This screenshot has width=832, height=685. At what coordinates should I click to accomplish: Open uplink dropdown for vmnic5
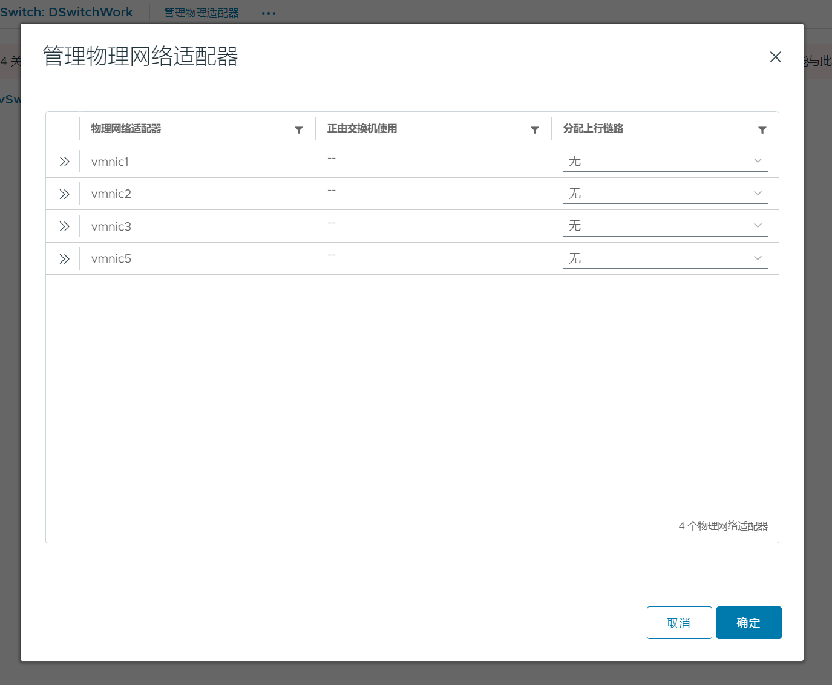(x=664, y=258)
